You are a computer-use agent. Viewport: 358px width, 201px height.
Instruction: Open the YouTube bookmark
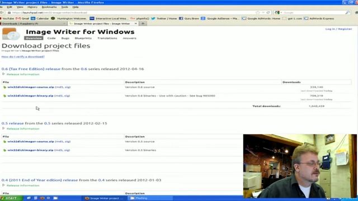7,18
